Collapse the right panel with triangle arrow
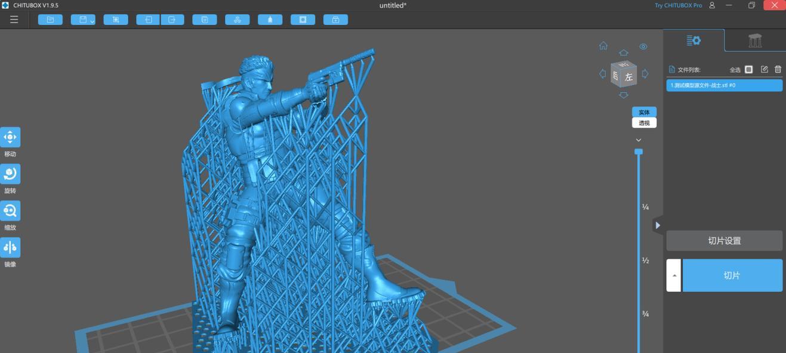 click(658, 225)
